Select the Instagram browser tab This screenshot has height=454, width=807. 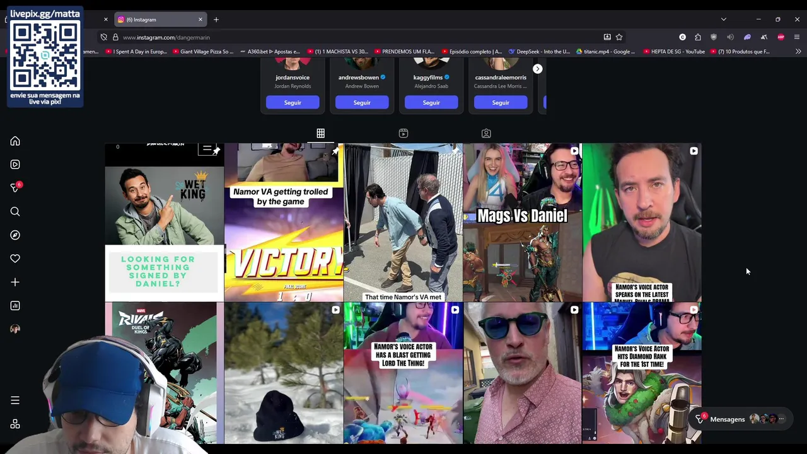click(161, 20)
